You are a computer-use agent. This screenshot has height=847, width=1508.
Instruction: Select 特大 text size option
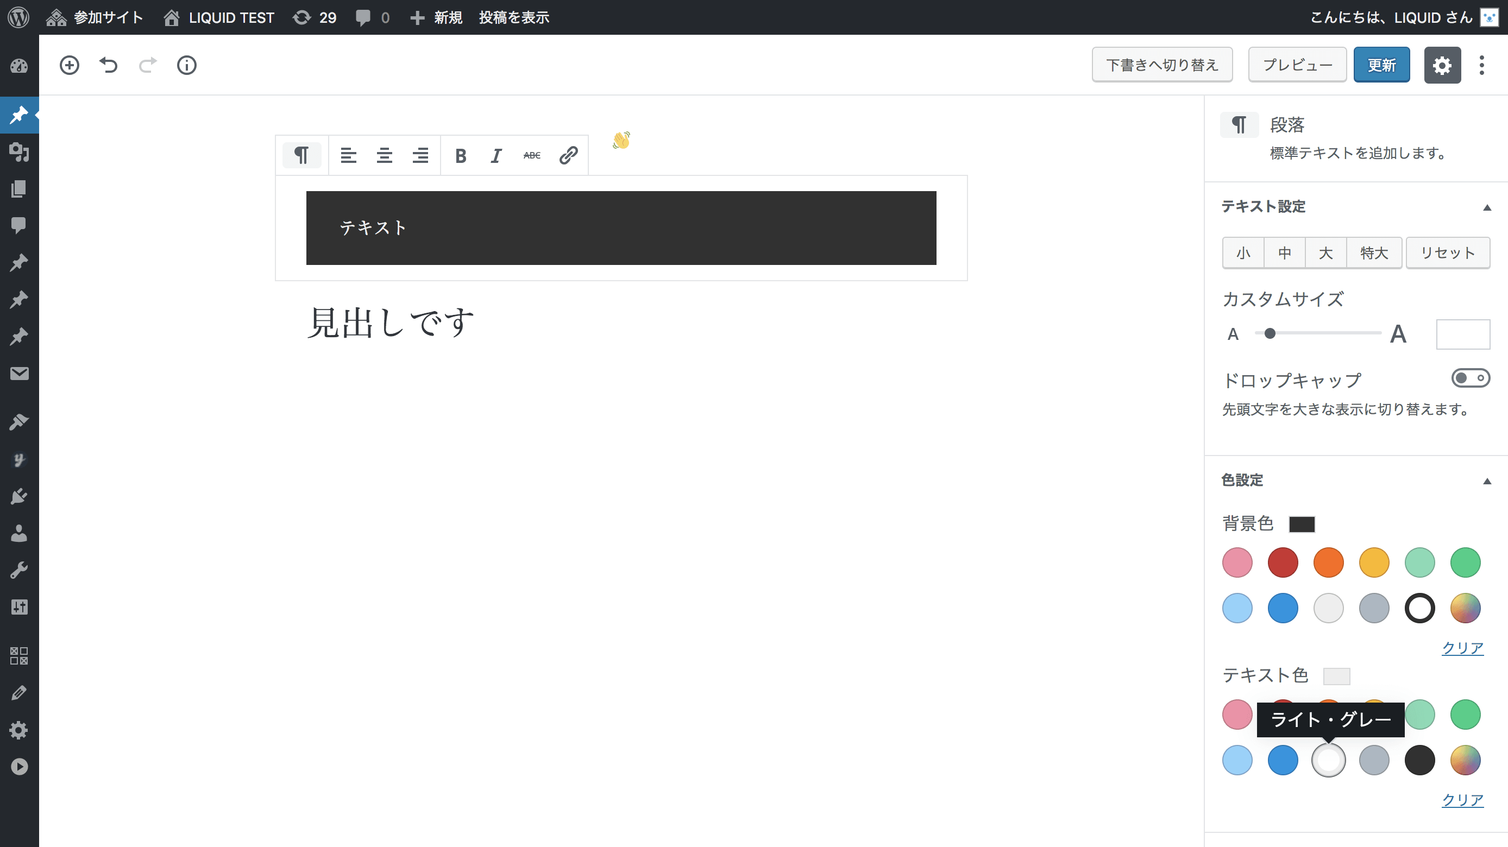[x=1372, y=251]
